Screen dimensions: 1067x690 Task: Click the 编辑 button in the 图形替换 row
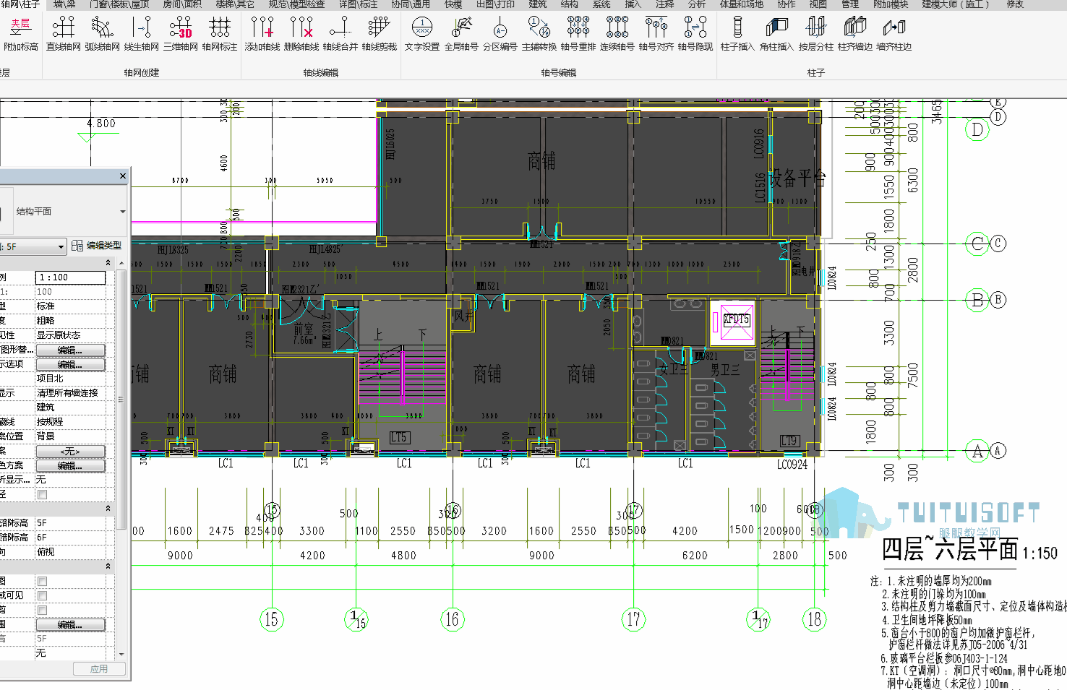pos(70,350)
